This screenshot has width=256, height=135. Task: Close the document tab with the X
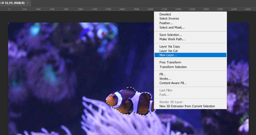tap(28, 3)
